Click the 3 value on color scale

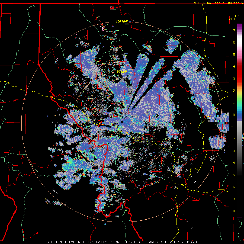tap(234, 79)
